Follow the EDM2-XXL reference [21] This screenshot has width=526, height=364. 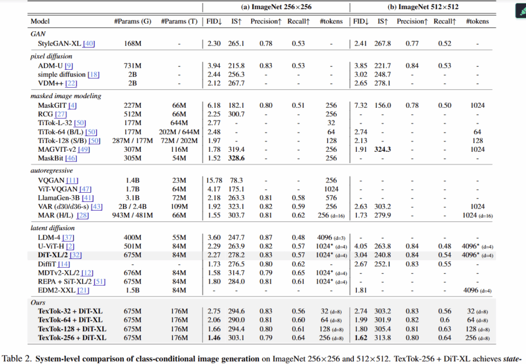[82, 290]
